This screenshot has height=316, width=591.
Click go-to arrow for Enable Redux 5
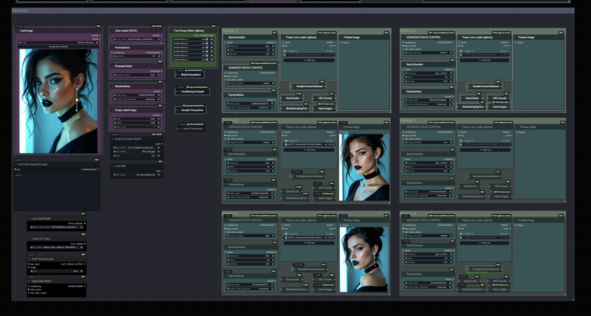coord(212,55)
